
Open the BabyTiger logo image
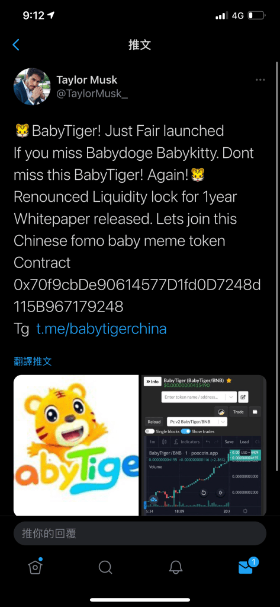click(x=76, y=445)
